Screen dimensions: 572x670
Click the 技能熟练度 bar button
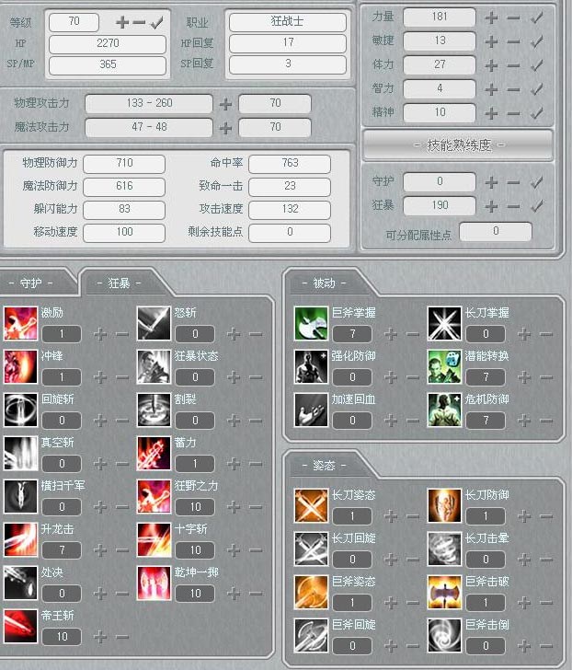[x=458, y=145]
